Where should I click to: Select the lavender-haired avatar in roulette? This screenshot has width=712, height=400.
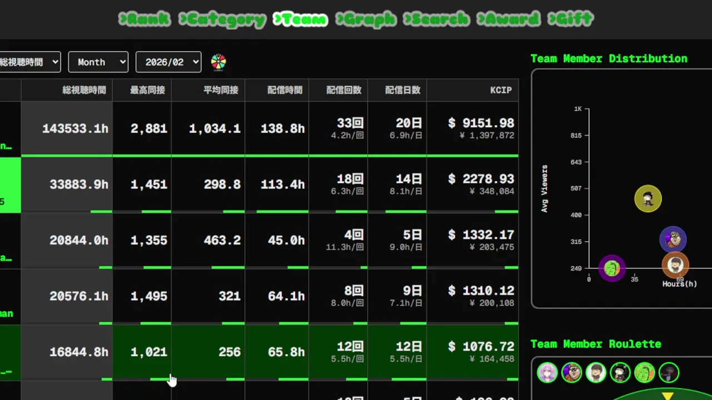(547, 373)
